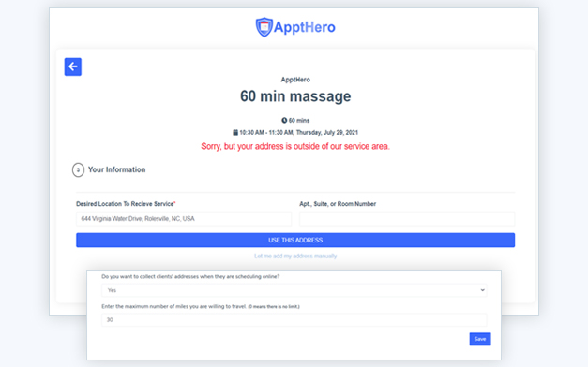This screenshot has width=588, height=367.
Task: Click the blue back arrow button
Action: pos(73,66)
